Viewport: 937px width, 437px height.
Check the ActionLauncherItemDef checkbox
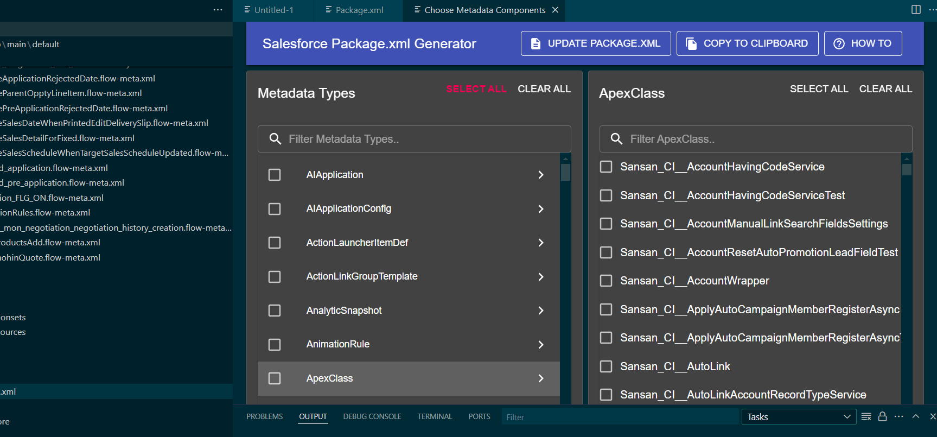coord(275,243)
